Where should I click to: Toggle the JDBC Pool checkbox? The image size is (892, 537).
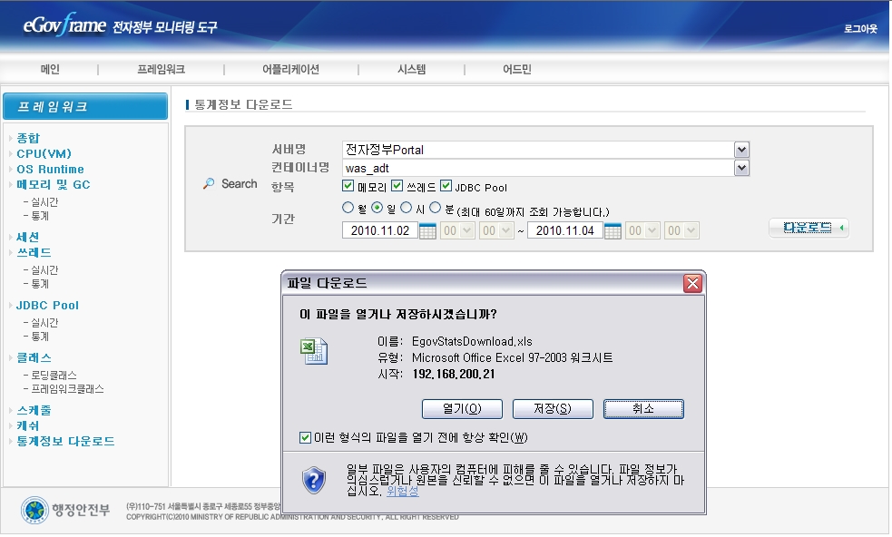446,186
